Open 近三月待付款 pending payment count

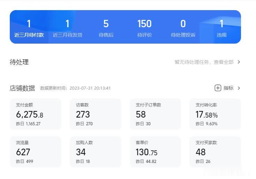(x=29, y=28)
